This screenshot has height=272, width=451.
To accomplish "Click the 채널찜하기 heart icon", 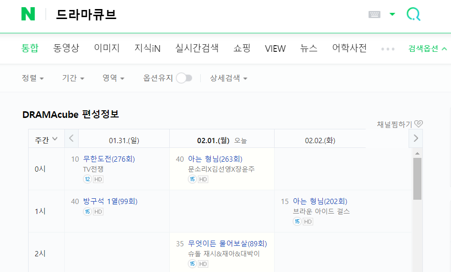I will click(x=419, y=124).
